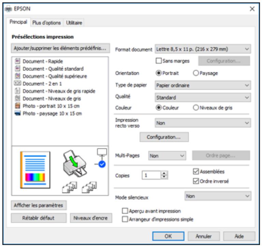Decrease copies with the down arrow

pyautogui.click(x=164, y=177)
